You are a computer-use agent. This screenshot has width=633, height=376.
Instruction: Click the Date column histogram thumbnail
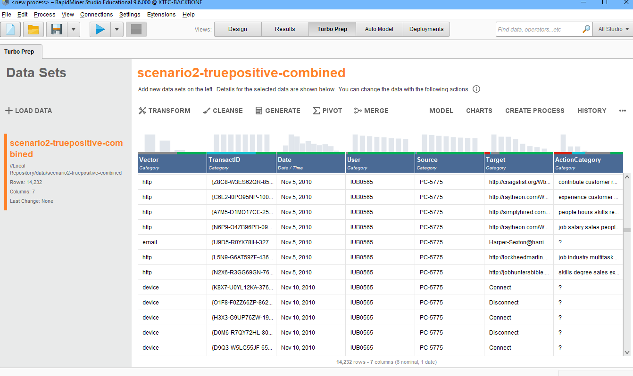(311, 143)
